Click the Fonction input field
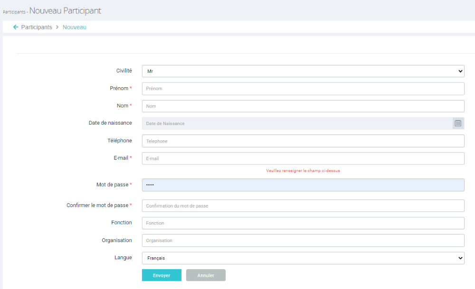The height and width of the screenshot is (289, 475). tap(303, 223)
